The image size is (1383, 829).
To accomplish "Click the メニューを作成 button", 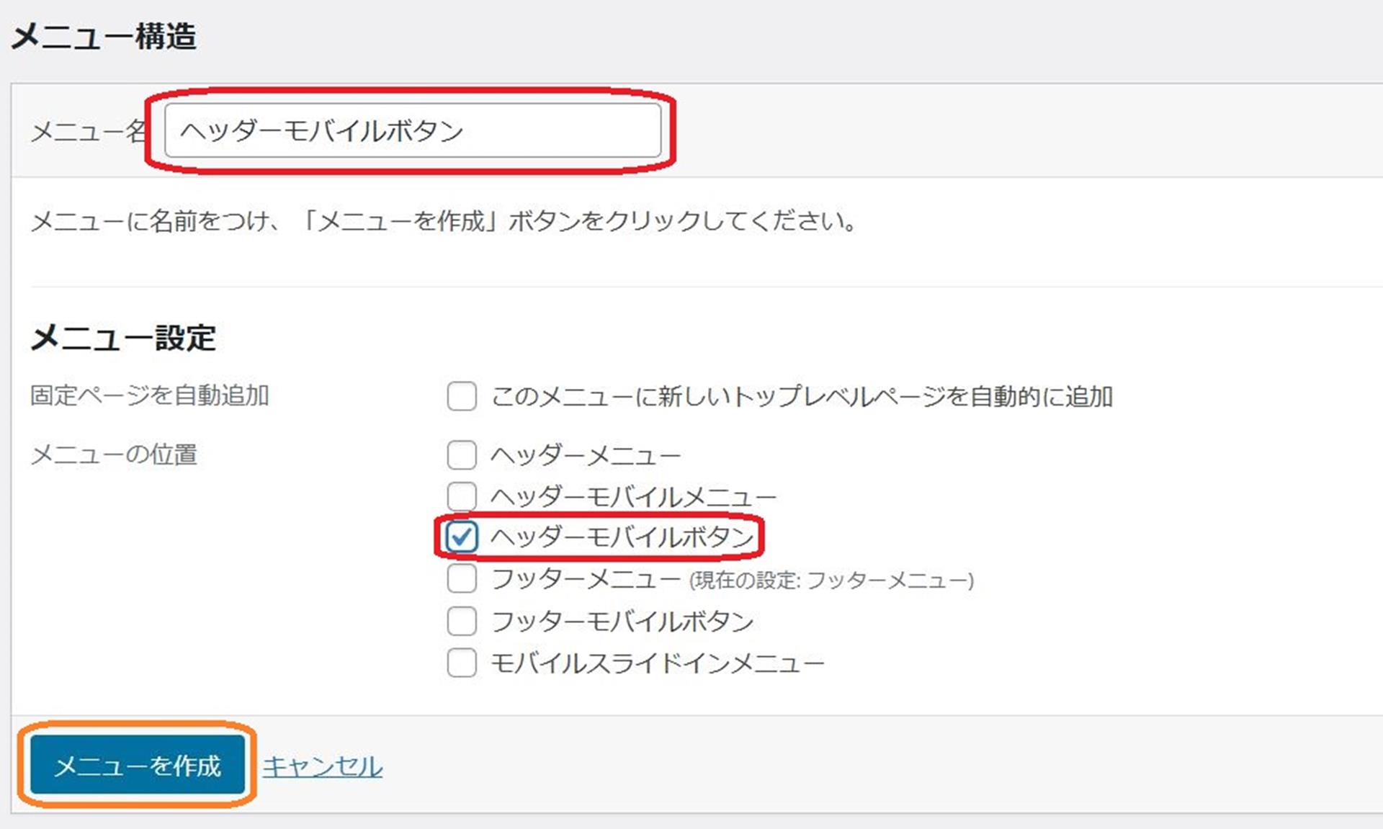I will 138,765.
